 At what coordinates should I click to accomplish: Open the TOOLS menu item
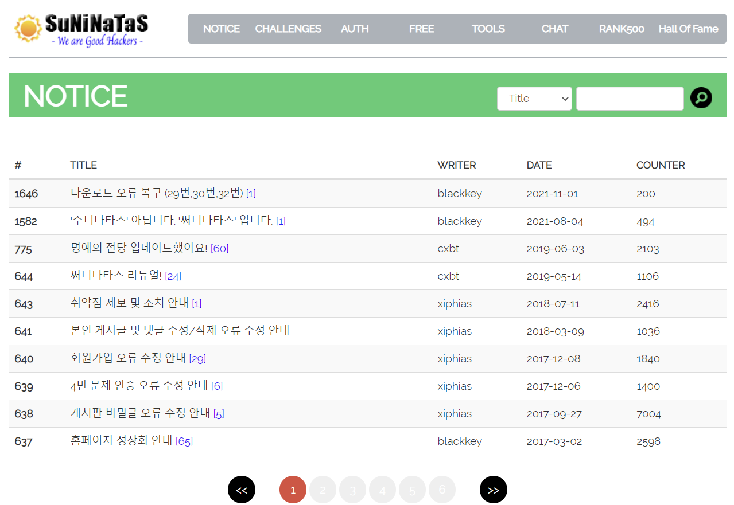pos(488,29)
